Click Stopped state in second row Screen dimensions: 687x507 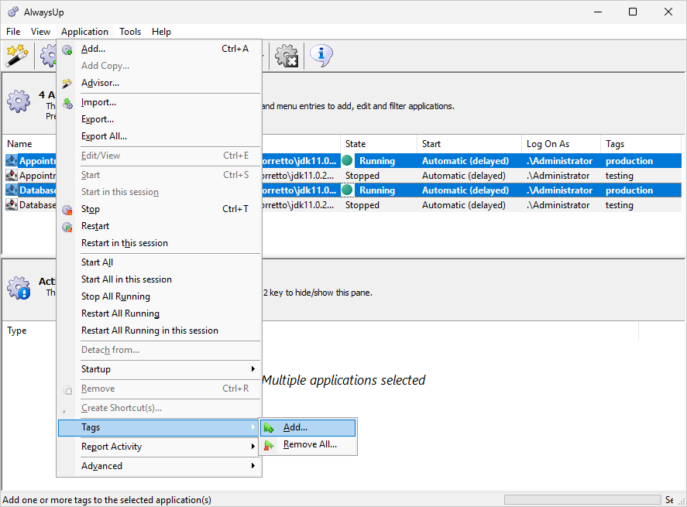362,176
